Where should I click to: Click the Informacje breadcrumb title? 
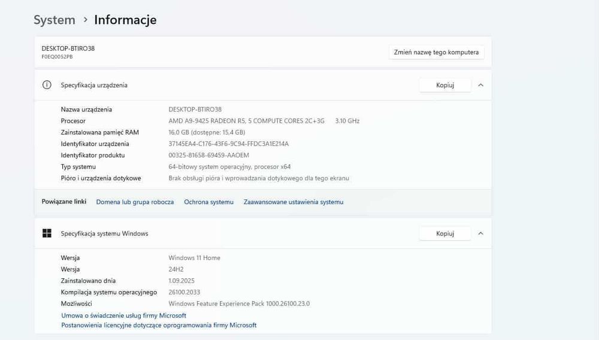pyautogui.click(x=125, y=20)
